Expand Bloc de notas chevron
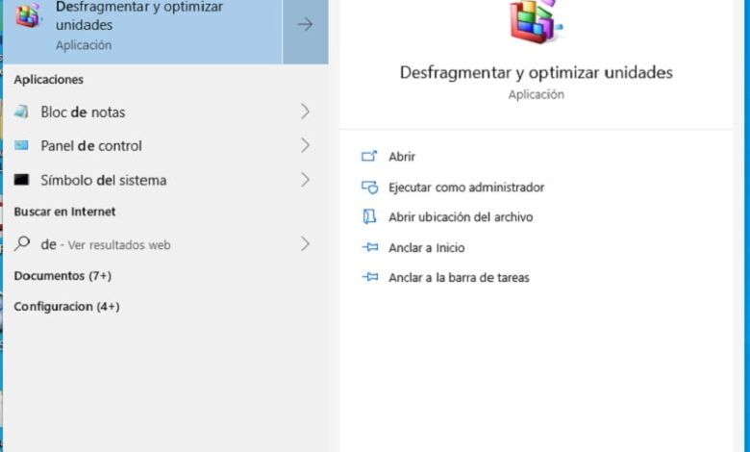The width and height of the screenshot is (750, 452). tap(305, 112)
